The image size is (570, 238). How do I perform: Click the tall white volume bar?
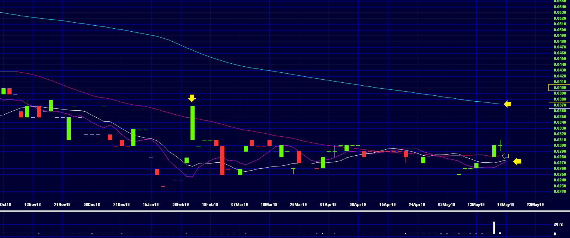coord(494,228)
